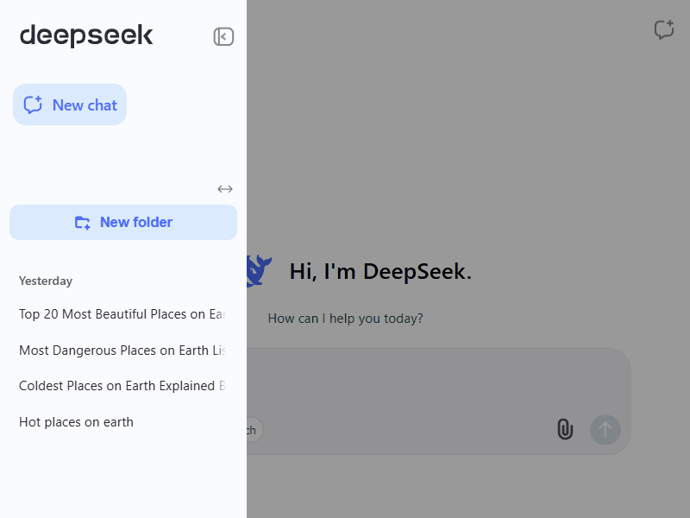Viewport: 690px width, 518px height.
Task: Open the Most Dangerous Places on Earth chat
Action: coord(122,351)
